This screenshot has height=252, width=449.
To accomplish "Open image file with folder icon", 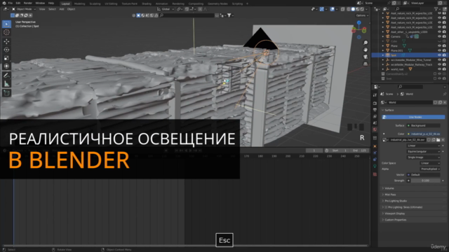I will pos(438,140).
